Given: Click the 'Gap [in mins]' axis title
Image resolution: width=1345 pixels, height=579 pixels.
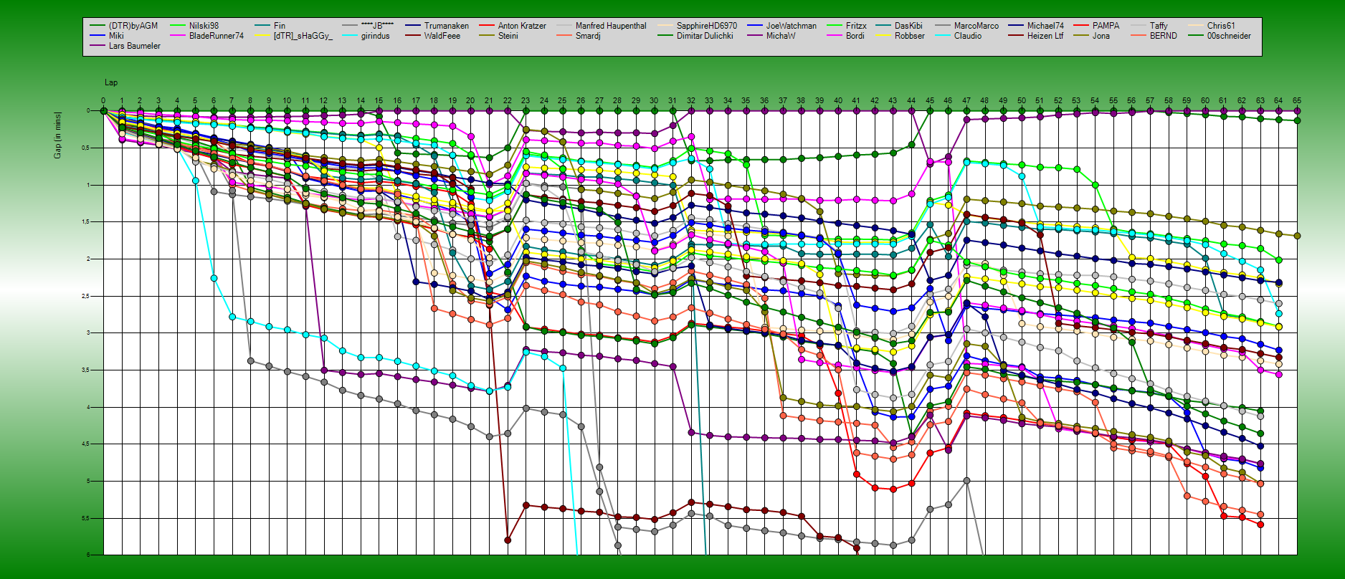Looking at the screenshot, I should click(57, 135).
